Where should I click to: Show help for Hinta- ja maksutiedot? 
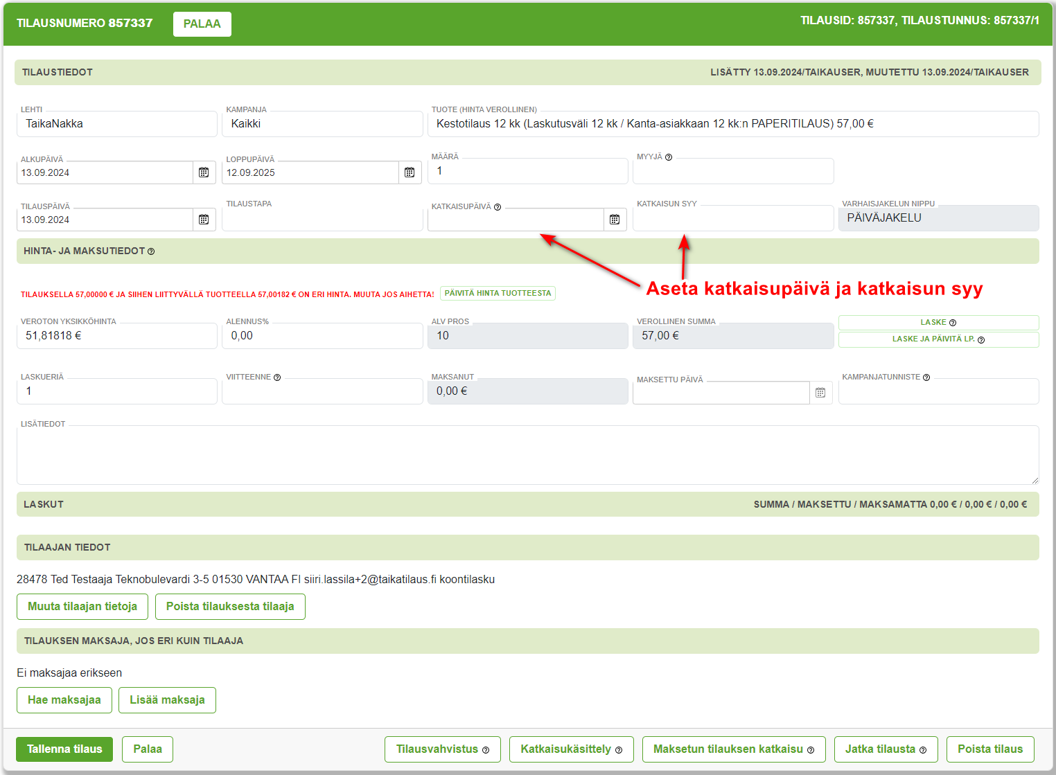(x=151, y=251)
